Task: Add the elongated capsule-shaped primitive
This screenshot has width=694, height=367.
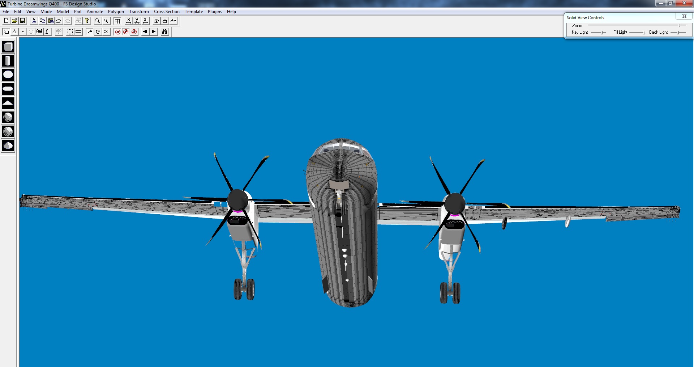Action: coord(8,89)
